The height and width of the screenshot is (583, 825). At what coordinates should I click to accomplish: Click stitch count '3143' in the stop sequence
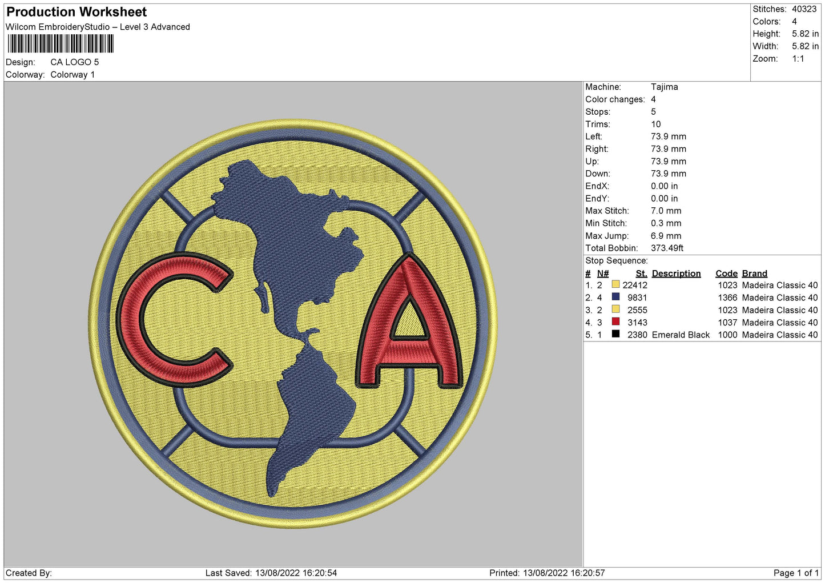[637, 323]
